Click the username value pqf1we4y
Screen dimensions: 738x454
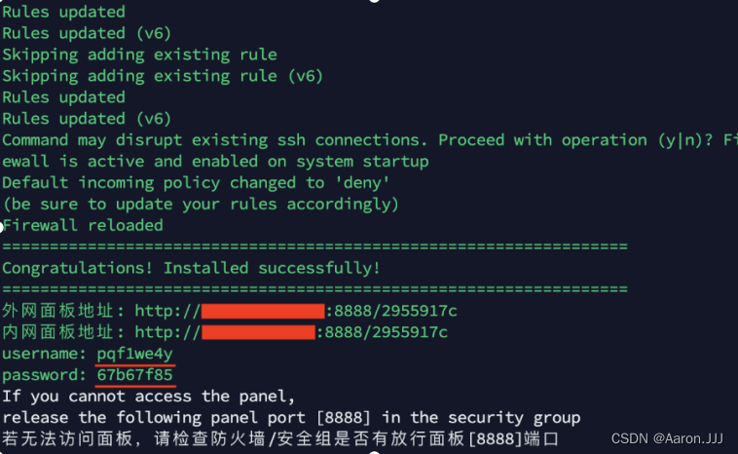pos(134,354)
